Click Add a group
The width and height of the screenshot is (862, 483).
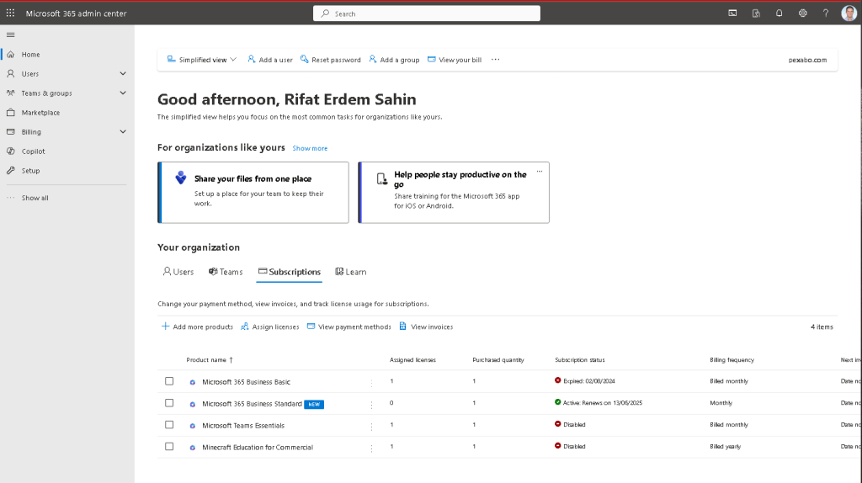click(x=394, y=60)
